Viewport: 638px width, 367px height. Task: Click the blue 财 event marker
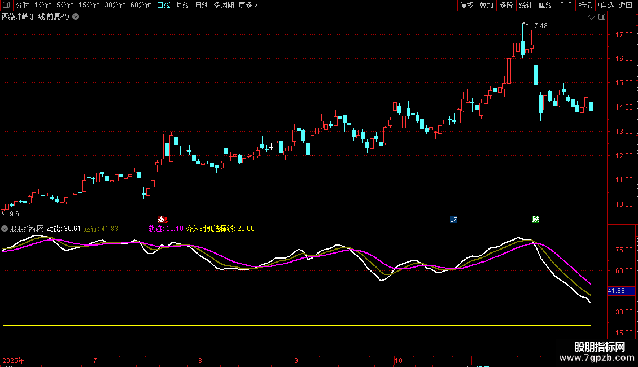453,219
